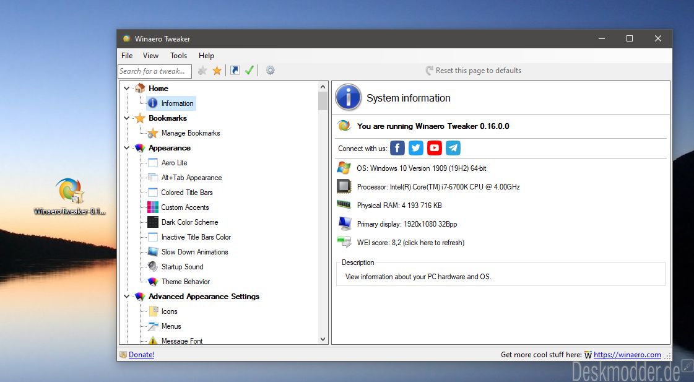Image resolution: width=694 pixels, height=382 pixels.
Task: Select Alt+Tab Appearance in the tree
Action: click(x=192, y=178)
